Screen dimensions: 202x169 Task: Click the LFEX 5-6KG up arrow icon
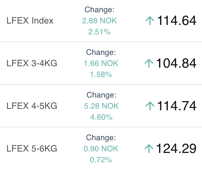coord(149,148)
